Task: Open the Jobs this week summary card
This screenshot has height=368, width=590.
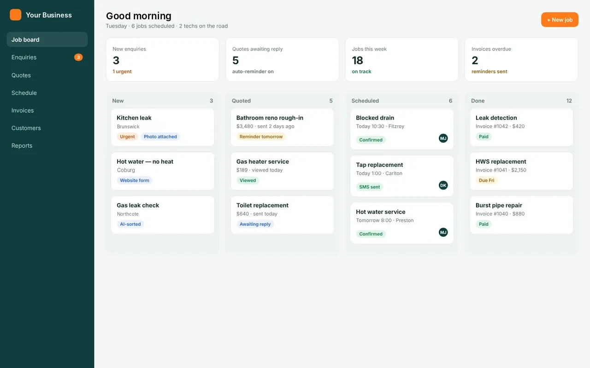Action: 402,60
